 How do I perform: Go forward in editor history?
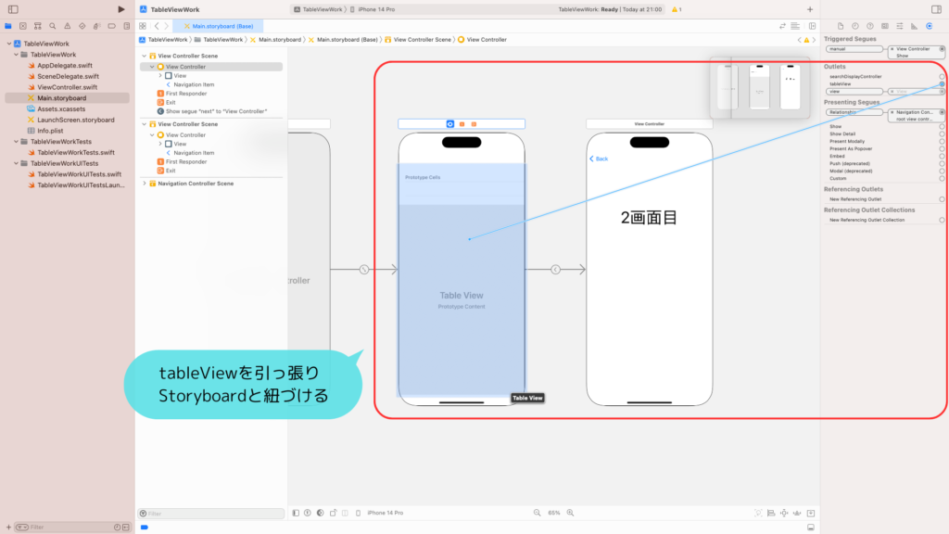coord(167,26)
